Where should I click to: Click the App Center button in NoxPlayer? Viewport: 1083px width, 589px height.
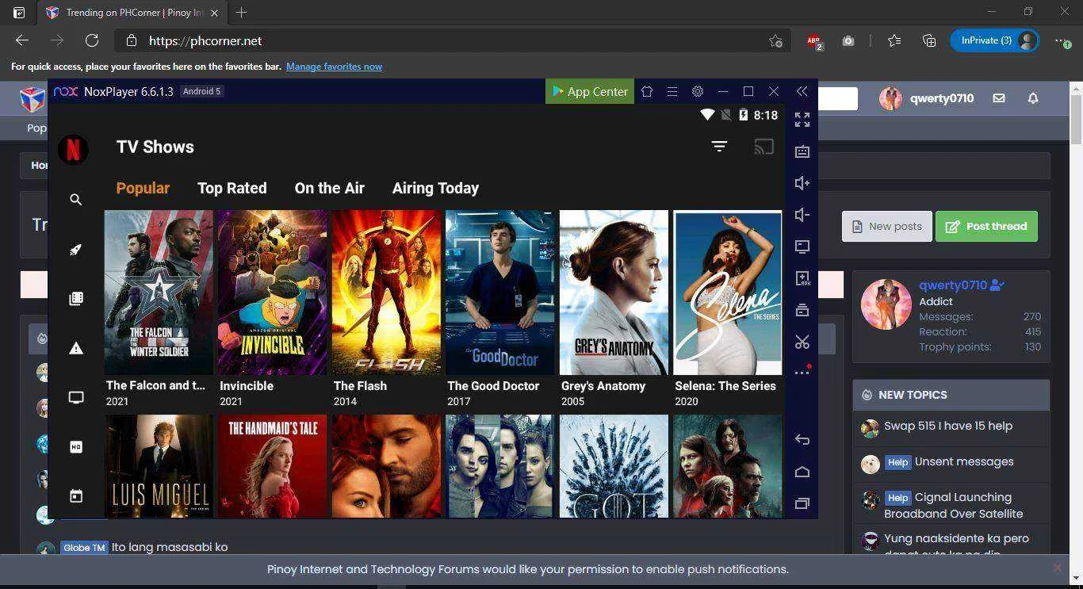click(x=590, y=91)
